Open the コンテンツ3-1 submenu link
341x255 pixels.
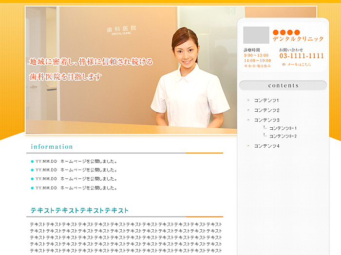tap(283, 128)
